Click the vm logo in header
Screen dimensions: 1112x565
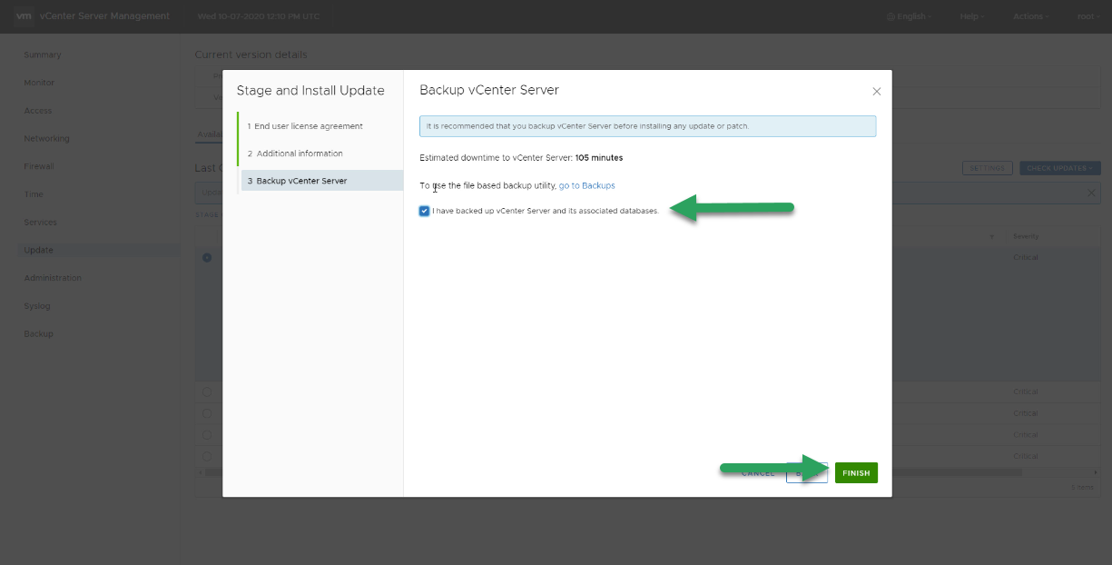(25, 16)
